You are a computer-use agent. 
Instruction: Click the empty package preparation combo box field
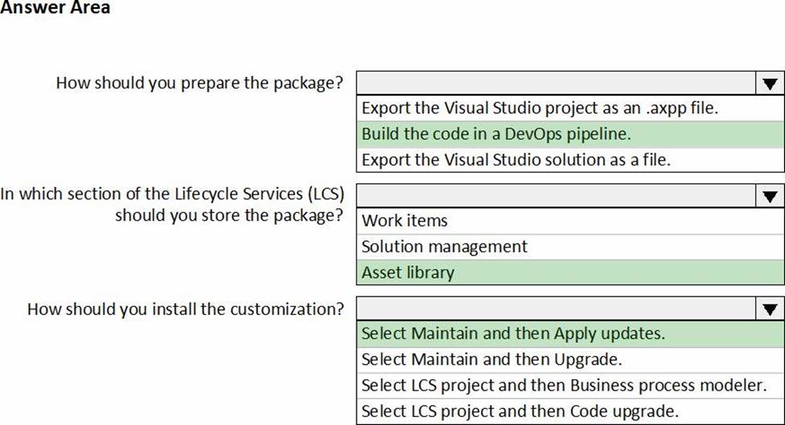coord(555,83)
